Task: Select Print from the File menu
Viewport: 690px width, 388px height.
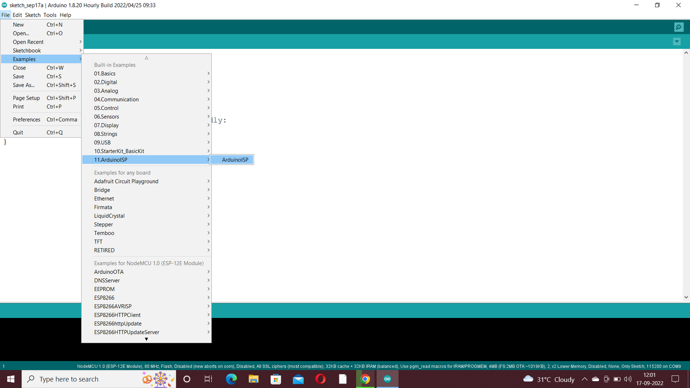Action: click(x=42, y=106)
